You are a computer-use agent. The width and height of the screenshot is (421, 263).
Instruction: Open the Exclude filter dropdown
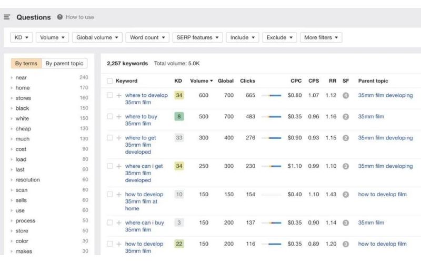click(279, 37)
